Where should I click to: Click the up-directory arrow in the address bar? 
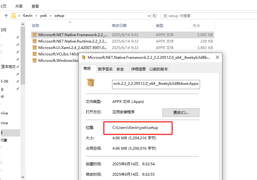click(6, 16)
